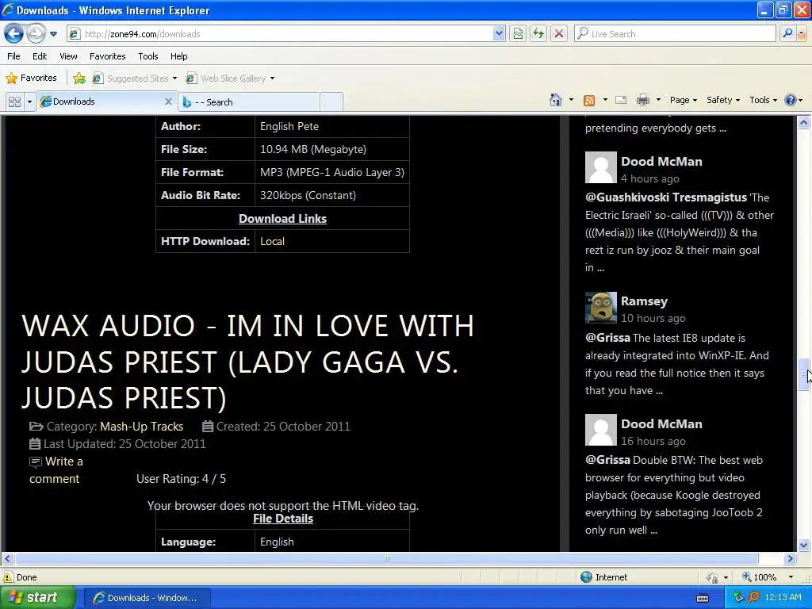Open the recent pages dropdown arrow

tap(53, 34)
